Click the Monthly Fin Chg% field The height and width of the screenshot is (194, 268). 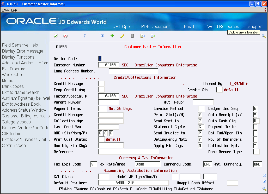(x=111, y=145)
